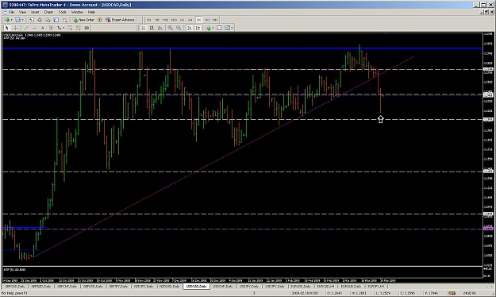The height and width of the screenshot is (297, 496).
Task: Toggle chart shift from right border
Action: [198, 28]
